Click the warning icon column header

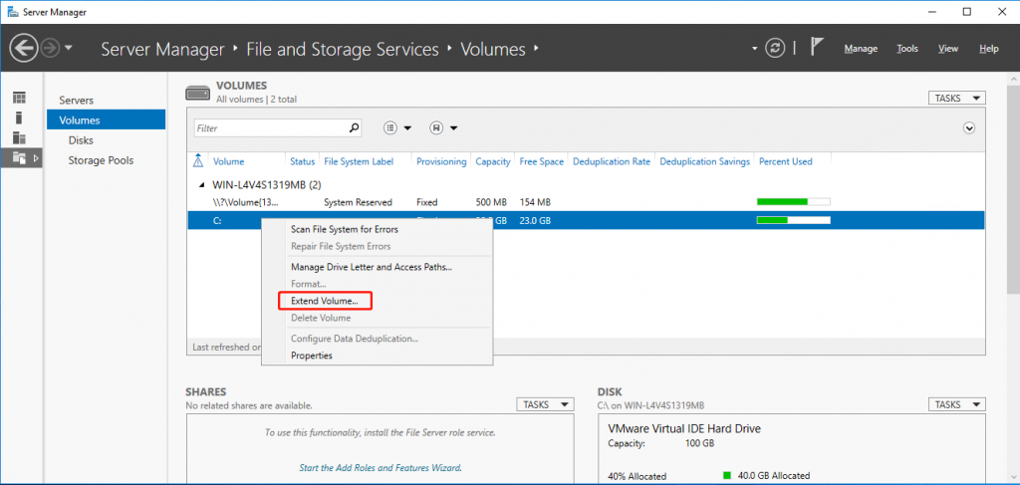pos(199,161)
